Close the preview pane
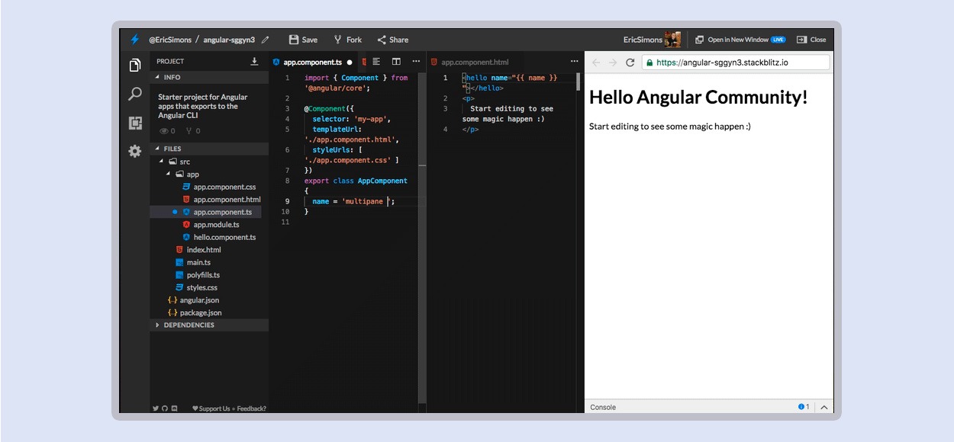The height and width of the screenshot is (442, 954). 811,40
